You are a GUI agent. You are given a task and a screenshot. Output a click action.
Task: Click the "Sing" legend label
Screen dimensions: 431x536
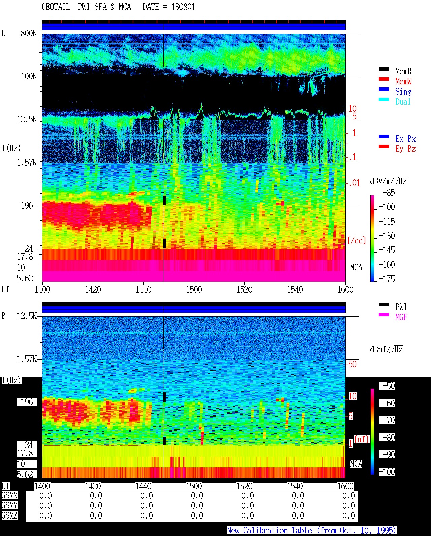coord(403,92)
